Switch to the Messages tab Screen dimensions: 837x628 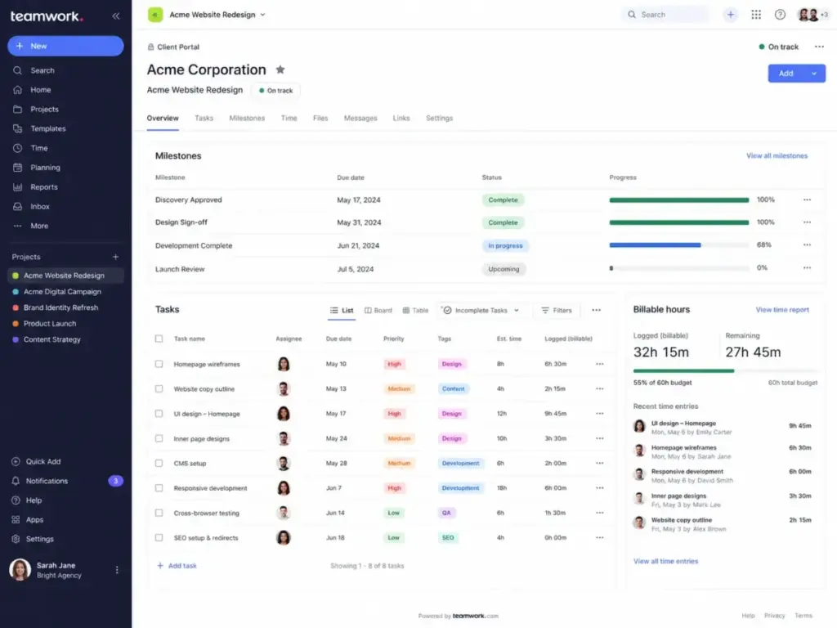tap(360, 118)
